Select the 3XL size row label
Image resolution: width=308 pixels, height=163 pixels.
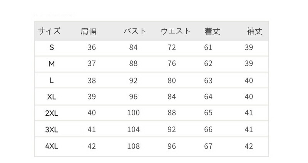pyautogui.click(x=52, y=130)
